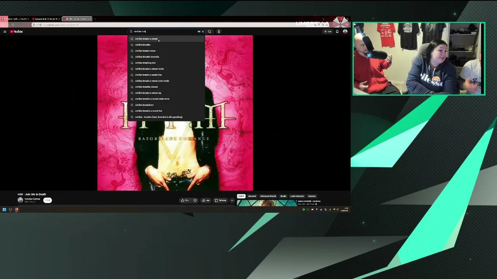Select suggestion "skrillex breathe"

pos(166,45)
